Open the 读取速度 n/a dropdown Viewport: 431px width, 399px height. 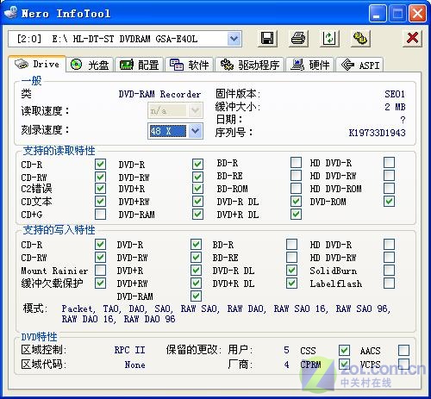click(x=196, y=110)
